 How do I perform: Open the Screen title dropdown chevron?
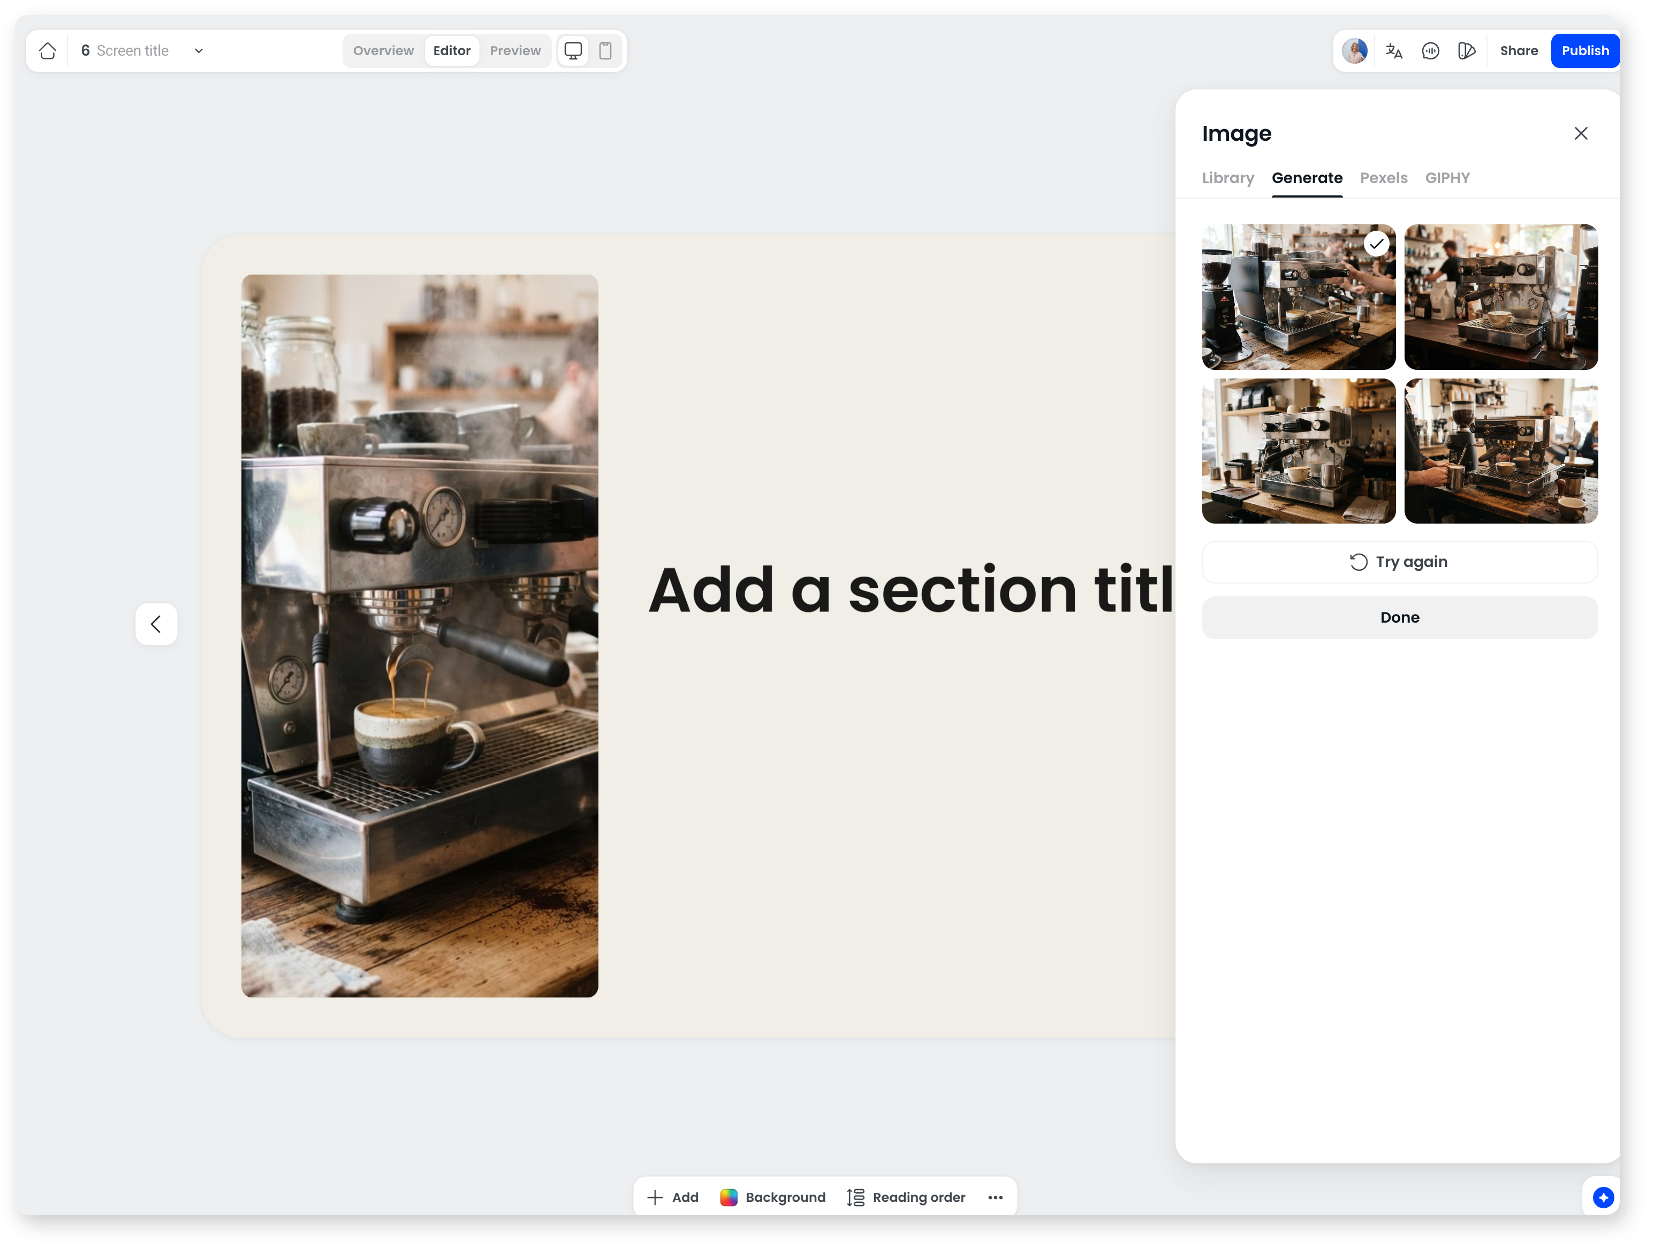pyautogui.click(x=199, y=51)
